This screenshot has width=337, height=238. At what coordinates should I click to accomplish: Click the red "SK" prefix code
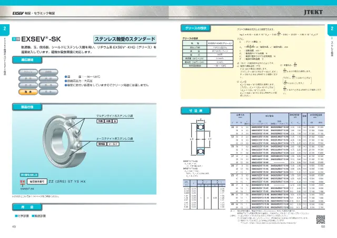(23, 182)
